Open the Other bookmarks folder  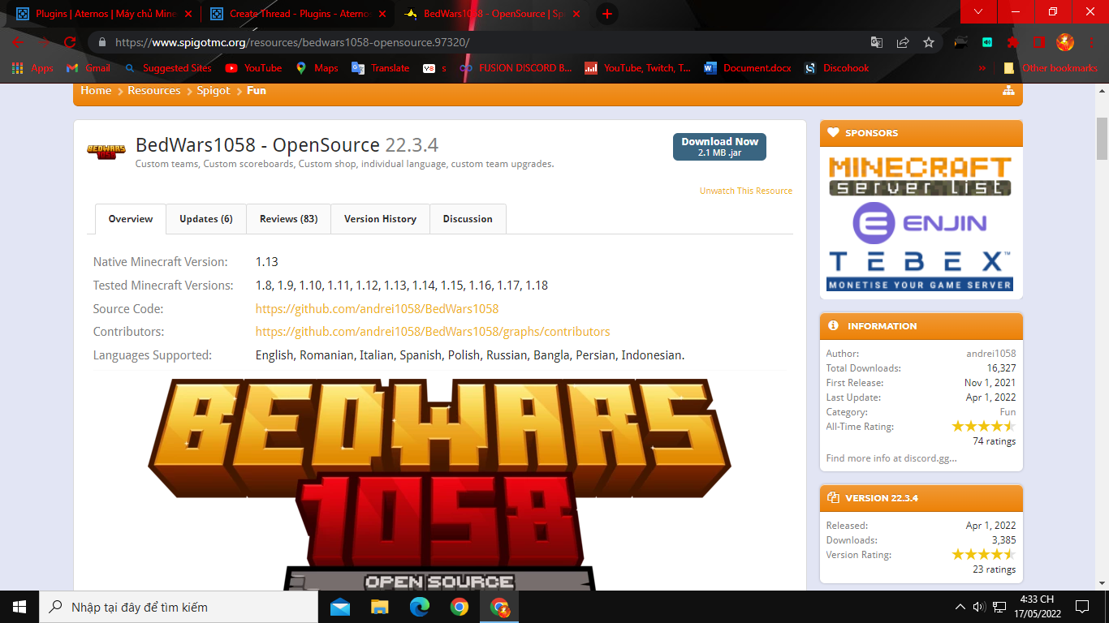tap(1051, 68)
